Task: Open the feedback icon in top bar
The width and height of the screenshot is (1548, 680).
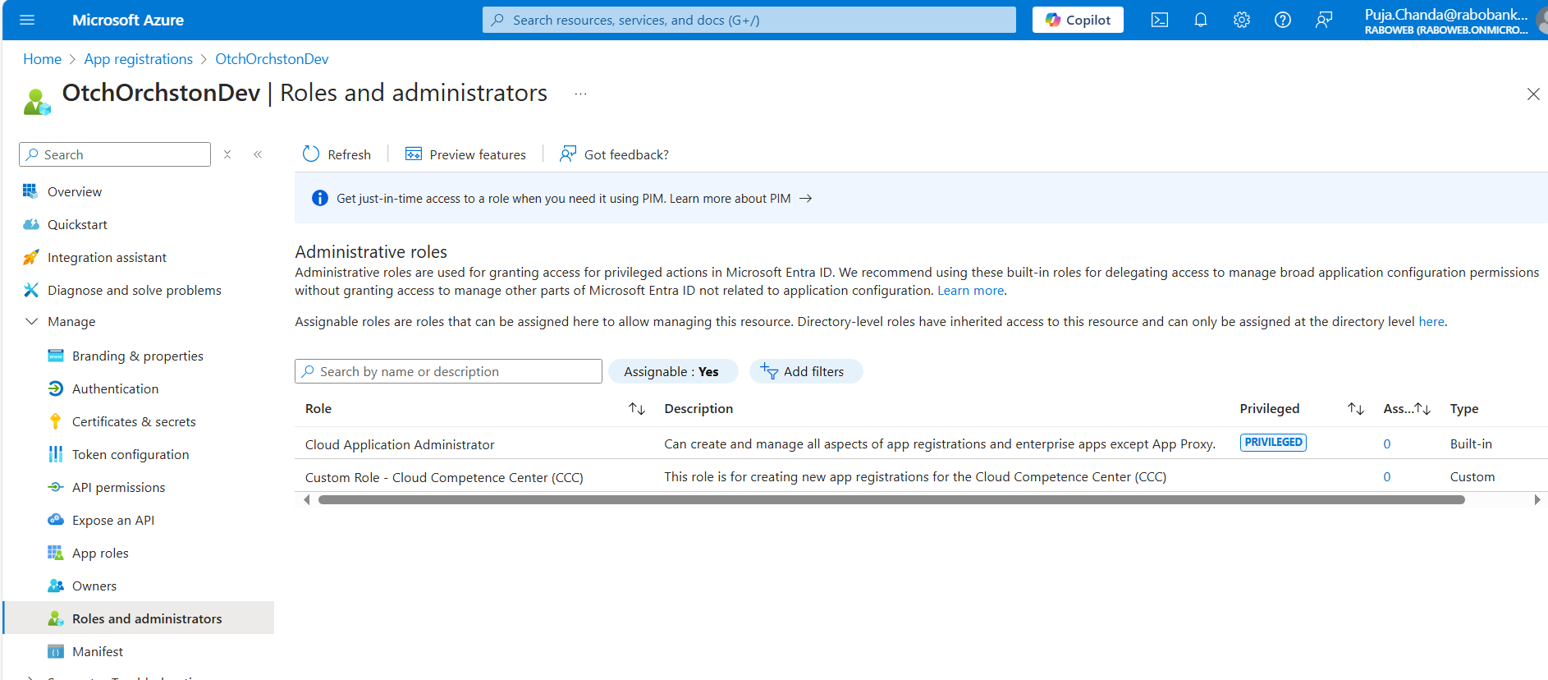Action: [x=1323, y=20]
